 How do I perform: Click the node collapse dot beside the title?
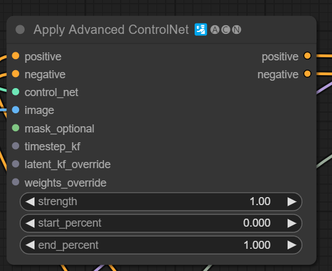click(20, 30)
